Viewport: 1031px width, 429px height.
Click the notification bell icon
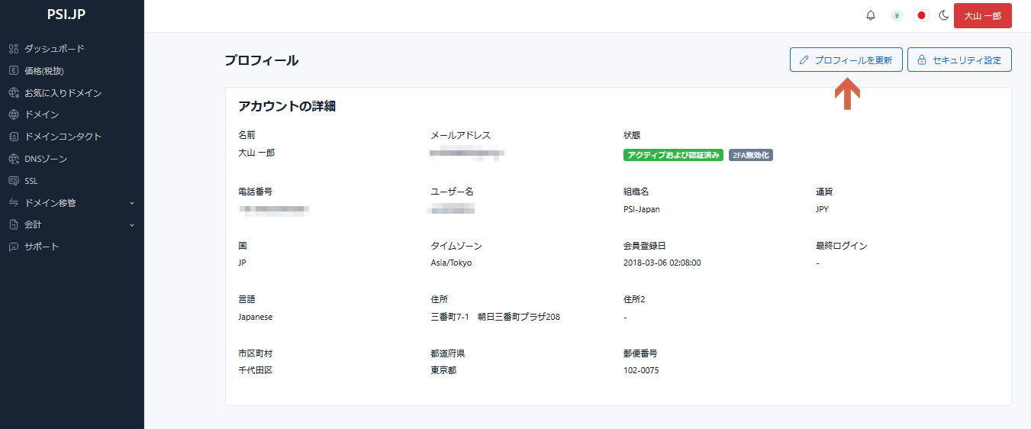tap(871, 16)
